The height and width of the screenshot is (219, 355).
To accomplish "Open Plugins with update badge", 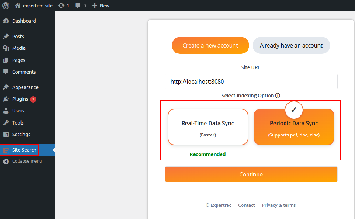I will pyautogui.click(x=20, y=99).
